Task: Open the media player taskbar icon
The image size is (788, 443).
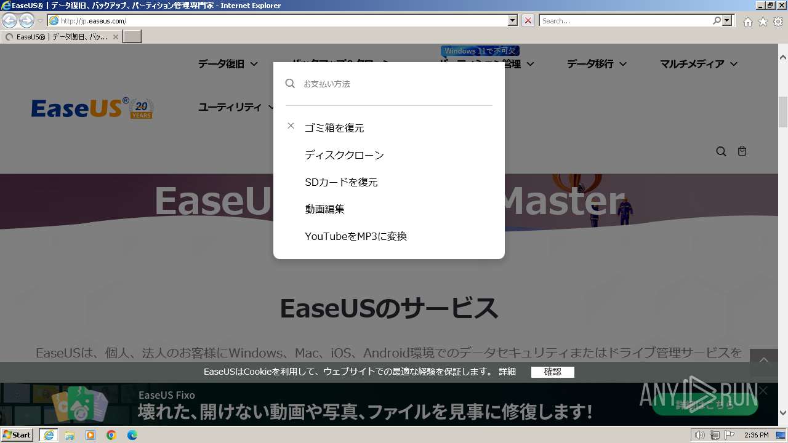Action: click(x=90, y=435)
